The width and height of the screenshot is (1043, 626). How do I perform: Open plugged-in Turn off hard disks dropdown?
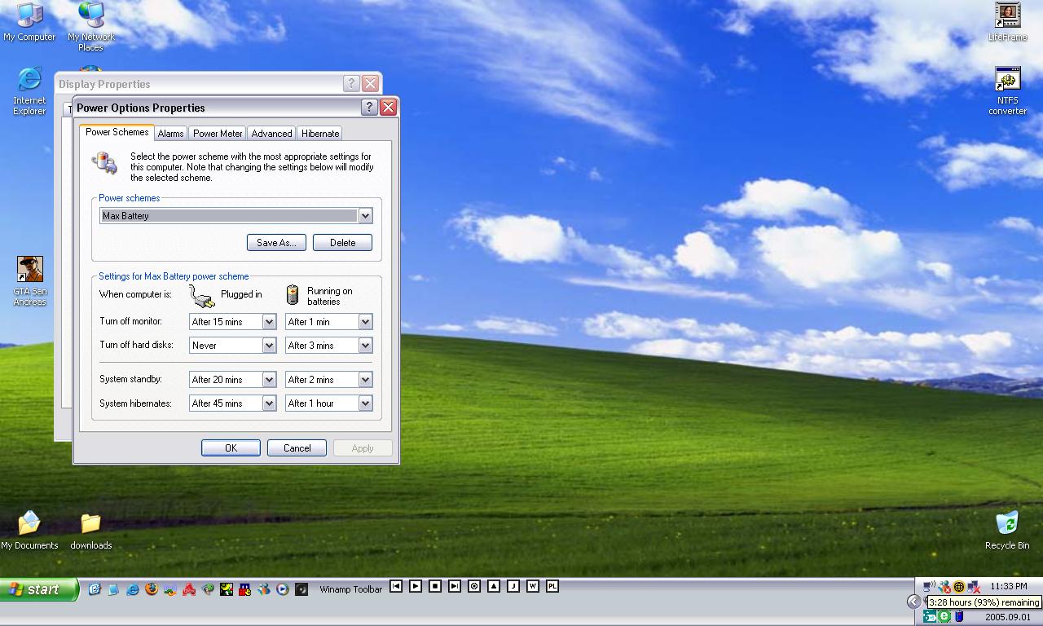point(269,346)
